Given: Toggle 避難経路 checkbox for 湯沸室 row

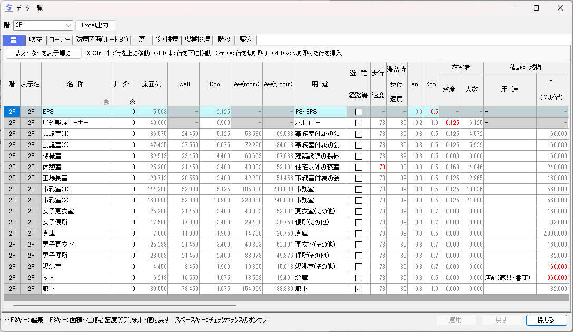Looking at the screenshot, I should [359, 267].
